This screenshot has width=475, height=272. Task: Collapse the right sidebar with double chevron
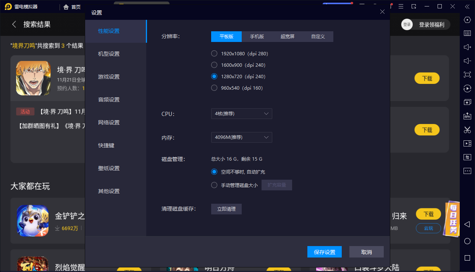point(467,6)
